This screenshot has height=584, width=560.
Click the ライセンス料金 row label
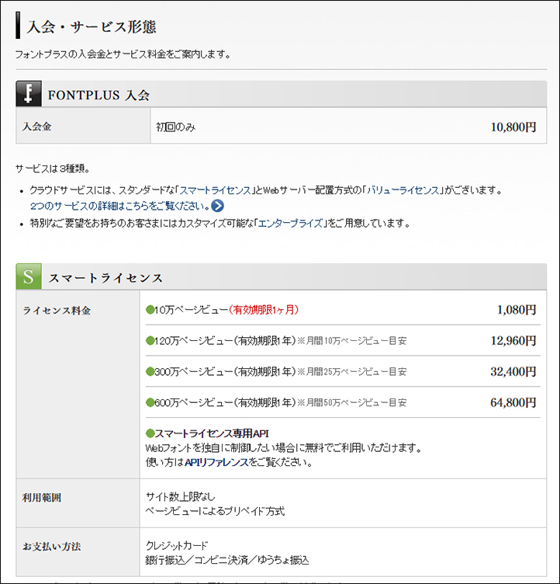(57, 311)
